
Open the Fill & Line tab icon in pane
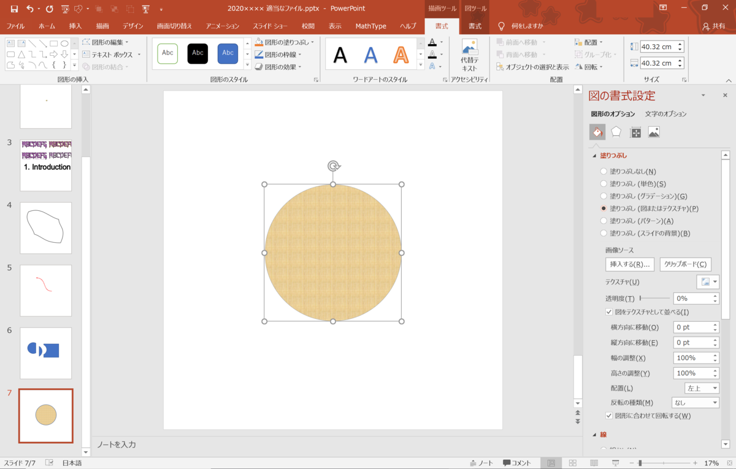597,132
